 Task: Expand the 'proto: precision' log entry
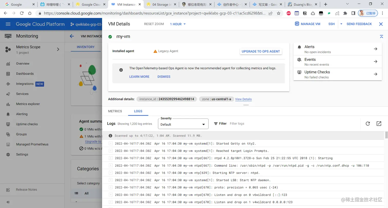tap(111, 187)
